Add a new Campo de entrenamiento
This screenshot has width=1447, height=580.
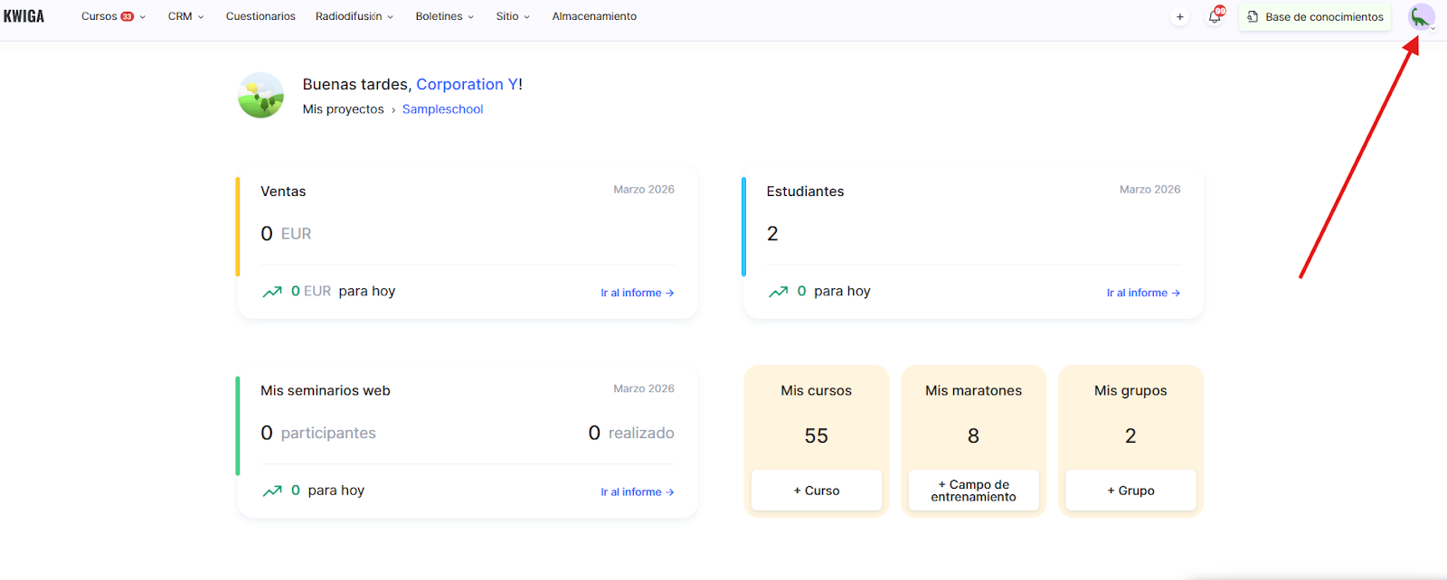pyautogui.click(x=973, y=491)
